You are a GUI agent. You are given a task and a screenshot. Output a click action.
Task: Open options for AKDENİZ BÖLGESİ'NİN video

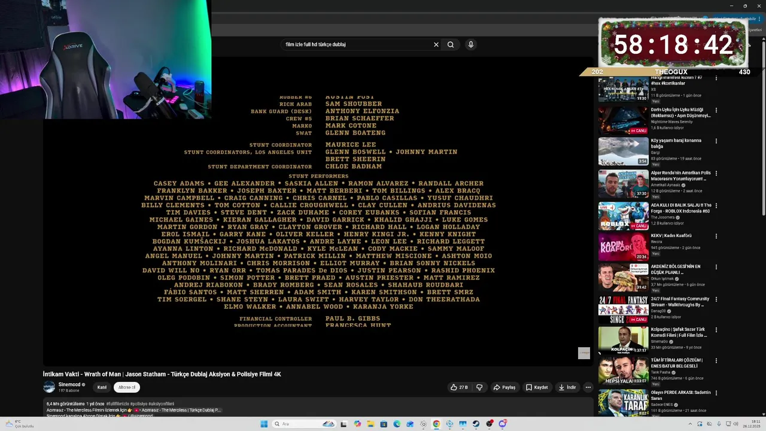(716, 268)
